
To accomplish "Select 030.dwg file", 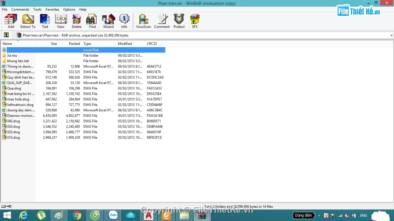I will pos(83,127).
